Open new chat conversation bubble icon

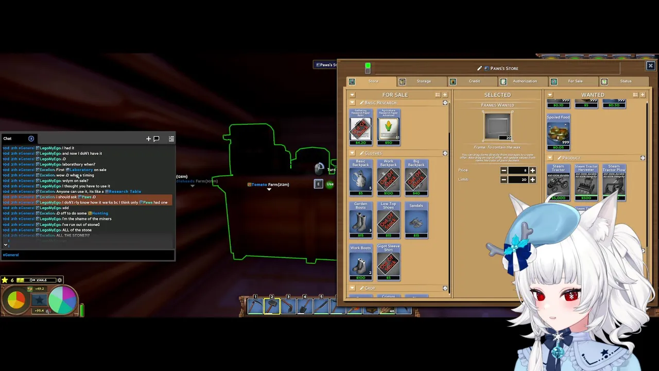(157, 139)
